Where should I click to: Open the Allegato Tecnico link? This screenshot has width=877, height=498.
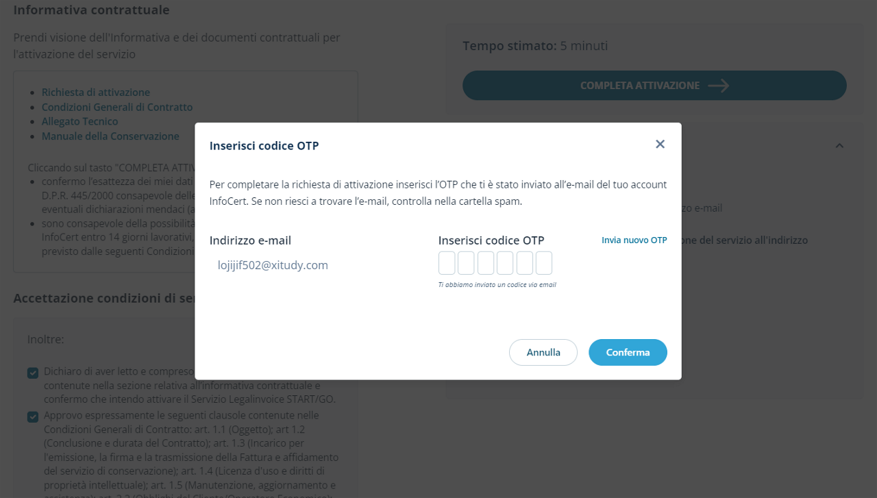[80, 122]
